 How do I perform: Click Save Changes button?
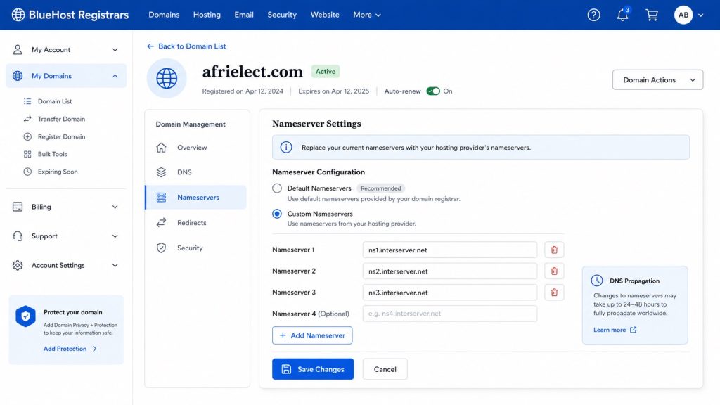313,369
